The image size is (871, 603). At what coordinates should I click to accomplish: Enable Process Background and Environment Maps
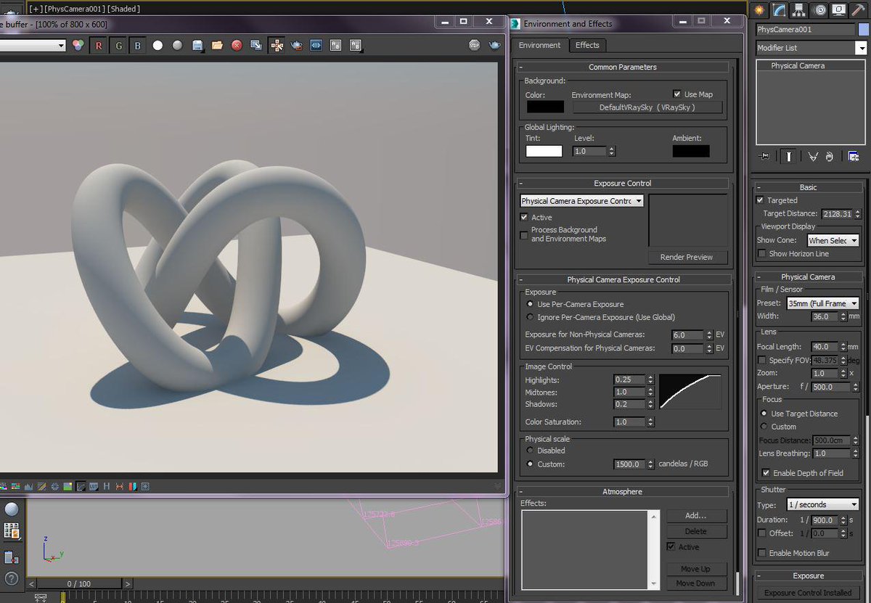tap(524, 234)
